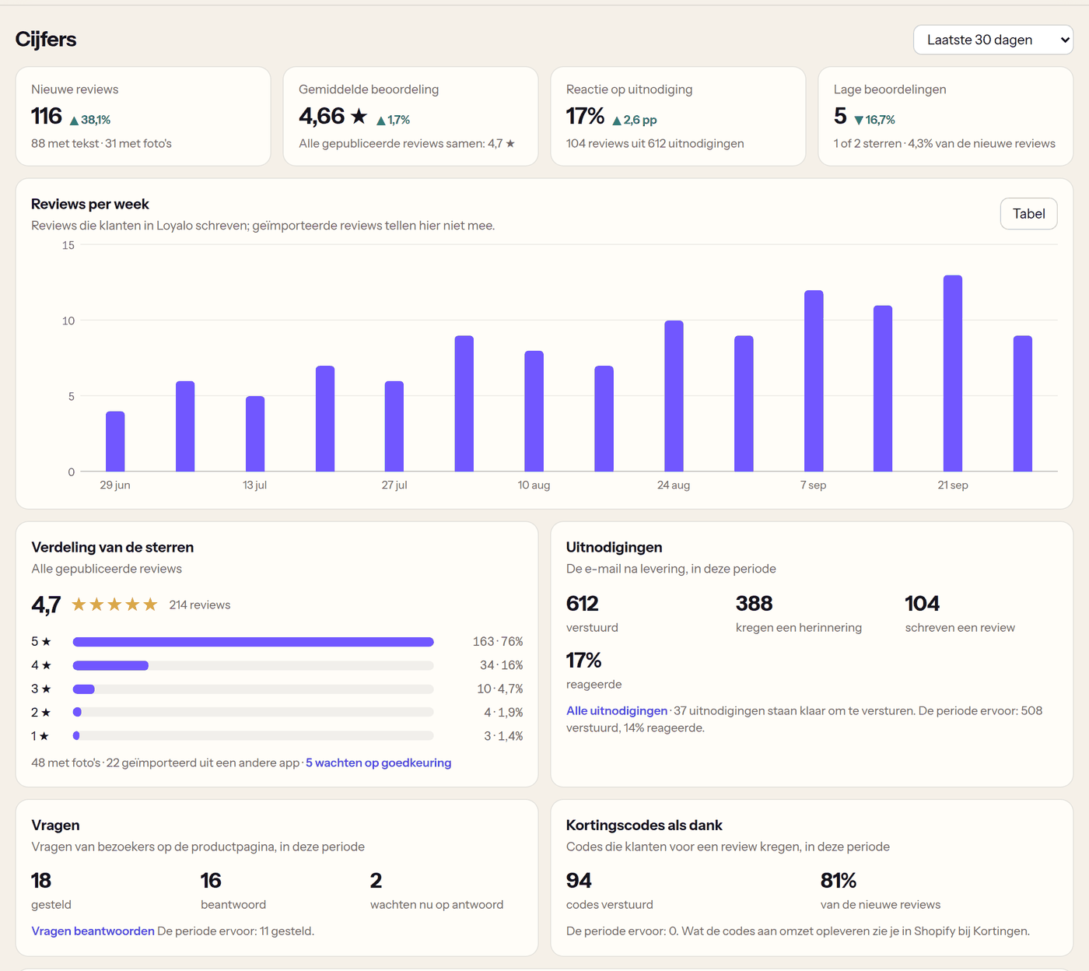Click the 29 jun chart bar
Screen dimensions: 1089x971
pos(115,441)
